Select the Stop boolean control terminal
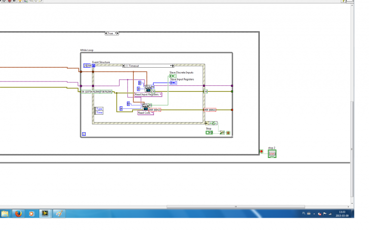 209,132
